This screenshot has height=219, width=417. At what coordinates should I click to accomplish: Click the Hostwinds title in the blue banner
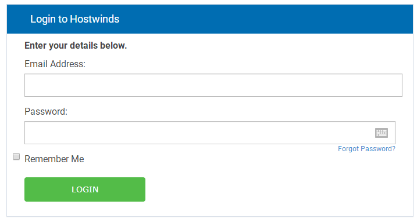click(x=74, y=19)
